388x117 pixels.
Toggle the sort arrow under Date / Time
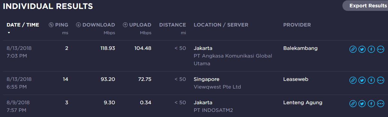(x=9, y=33)
